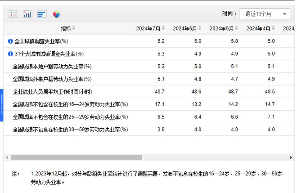297x193 pixels.
Task: Click the horizontal scrollbar thumb
Action: click(76, 157)
